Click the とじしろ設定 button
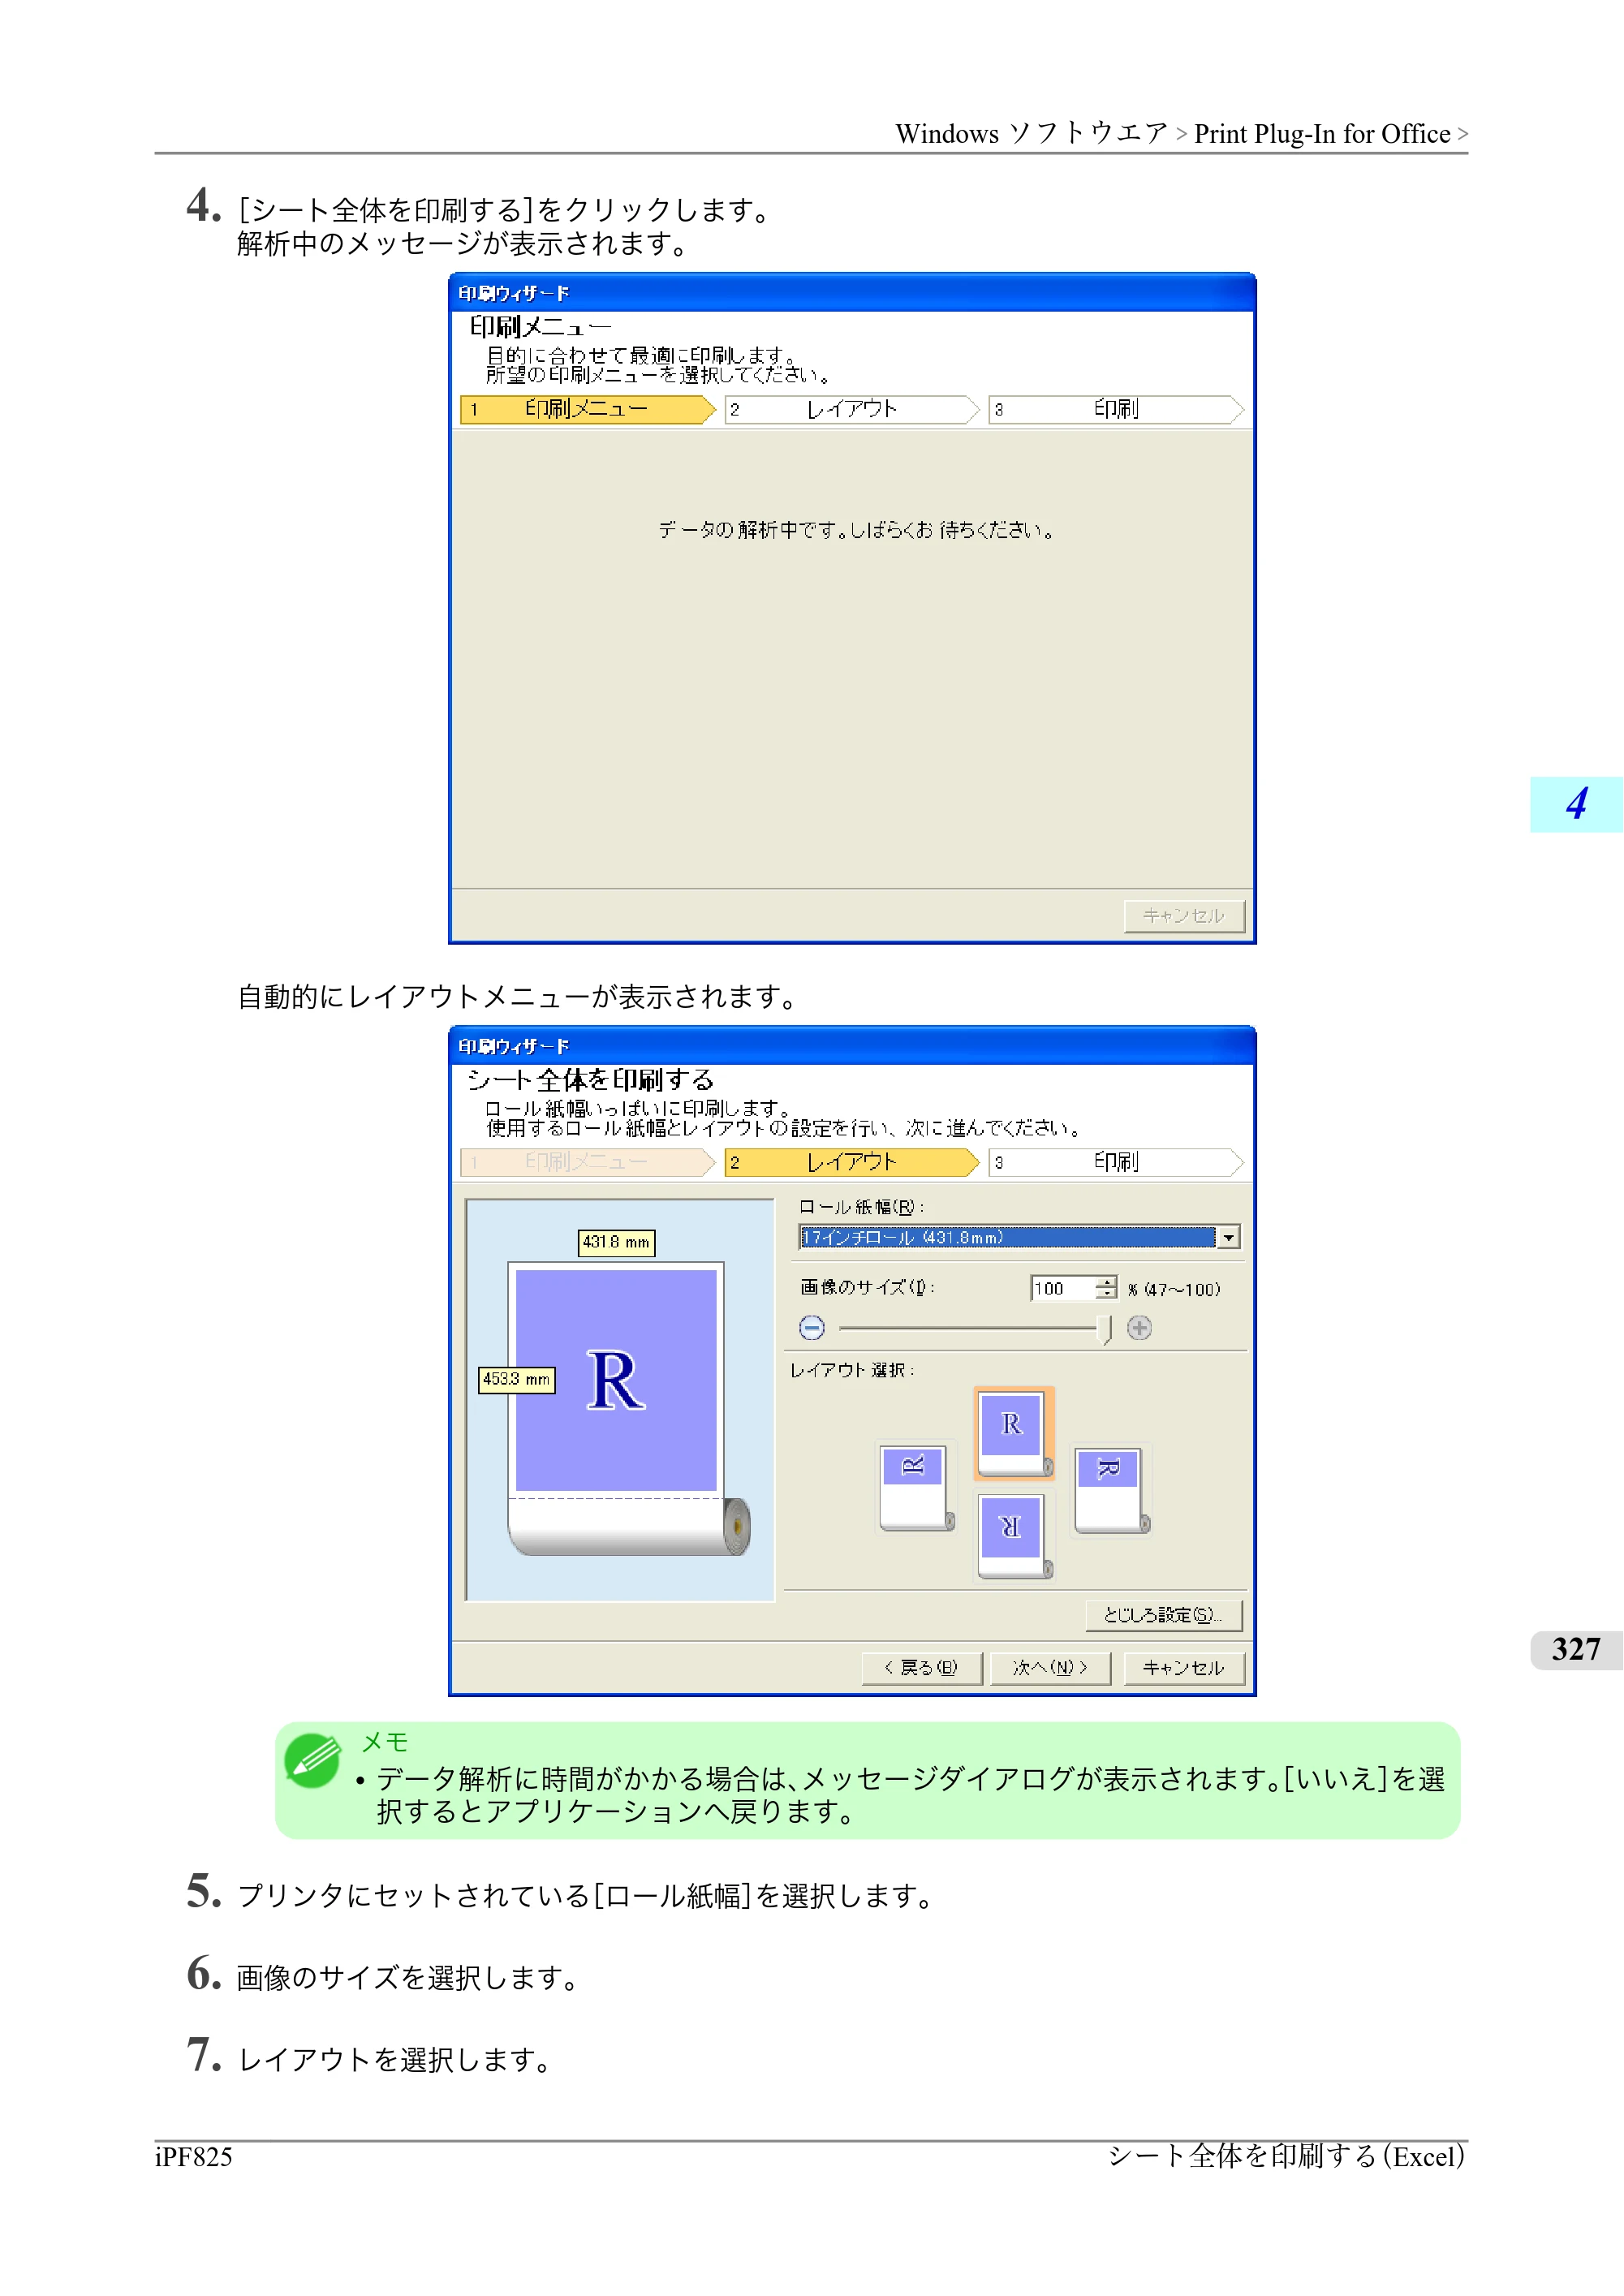The width and height of the screenshot is (1624, 2296). 1163,1615
